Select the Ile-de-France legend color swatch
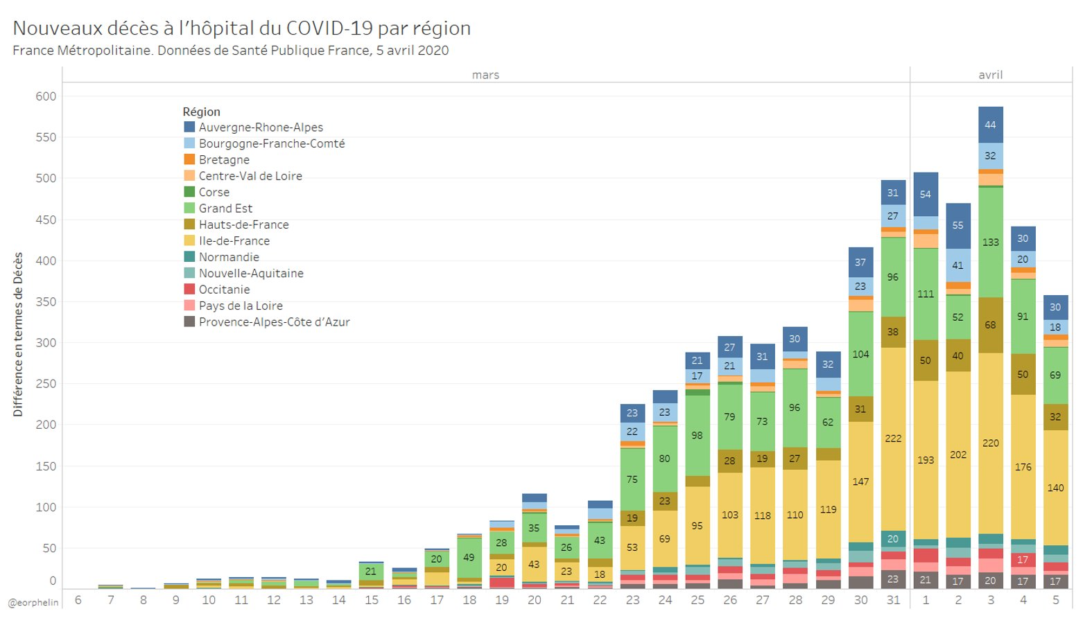 point(189,240)
